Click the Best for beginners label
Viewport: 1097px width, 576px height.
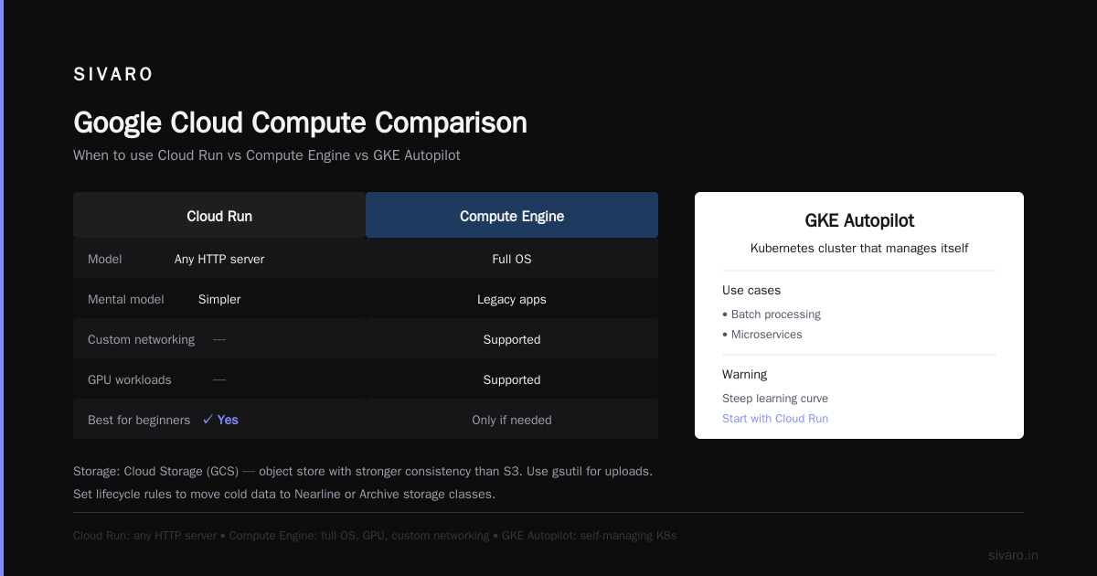pyautogui.click(x=139, y=420)
